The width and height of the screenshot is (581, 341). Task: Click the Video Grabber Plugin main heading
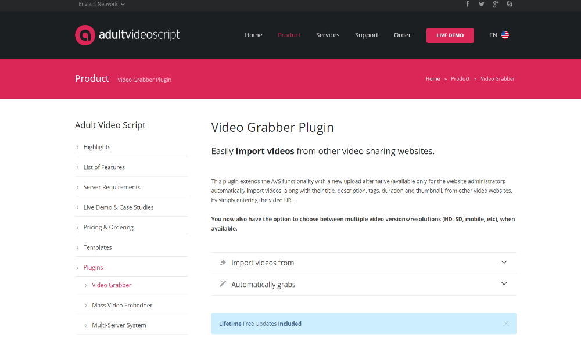(272, 127)
